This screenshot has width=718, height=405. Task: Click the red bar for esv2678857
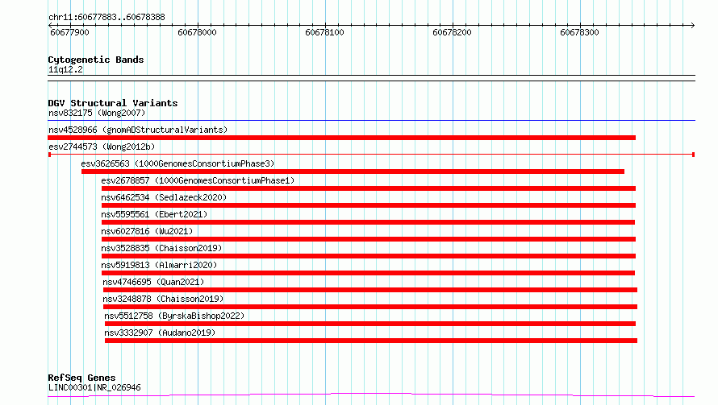click(x=369, y=188)
